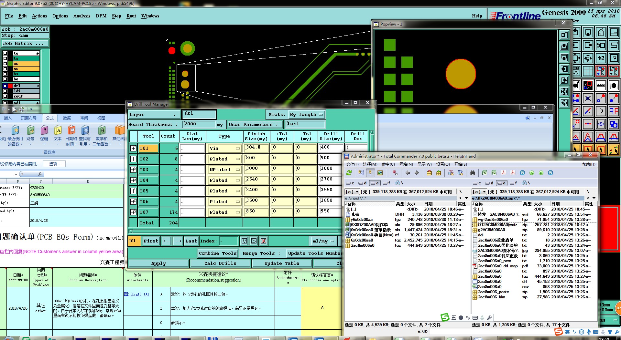Open the Rout menu in Graphic Editor
This screenshot has height=340, width=621.
(131, 16)
